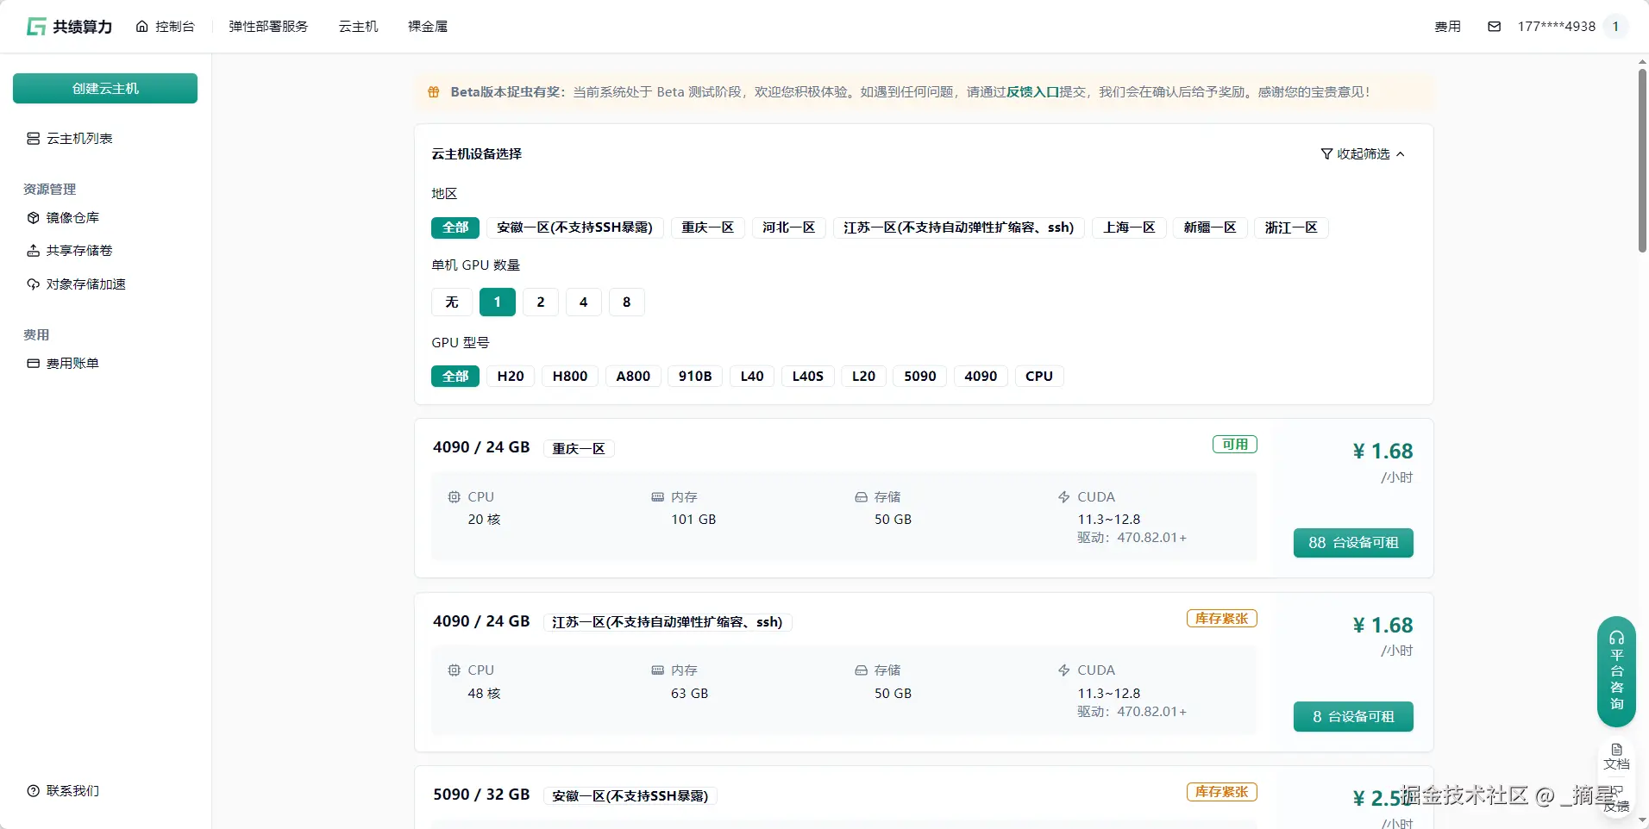Click the gift icon in Beta banner
Screen dimensions: 1649x829
[434, 92]
